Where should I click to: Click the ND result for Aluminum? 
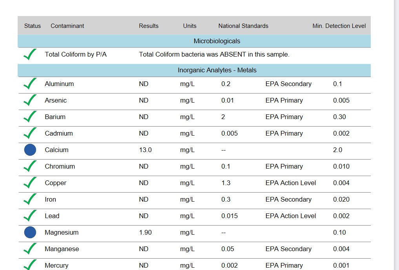pos(144,84)
